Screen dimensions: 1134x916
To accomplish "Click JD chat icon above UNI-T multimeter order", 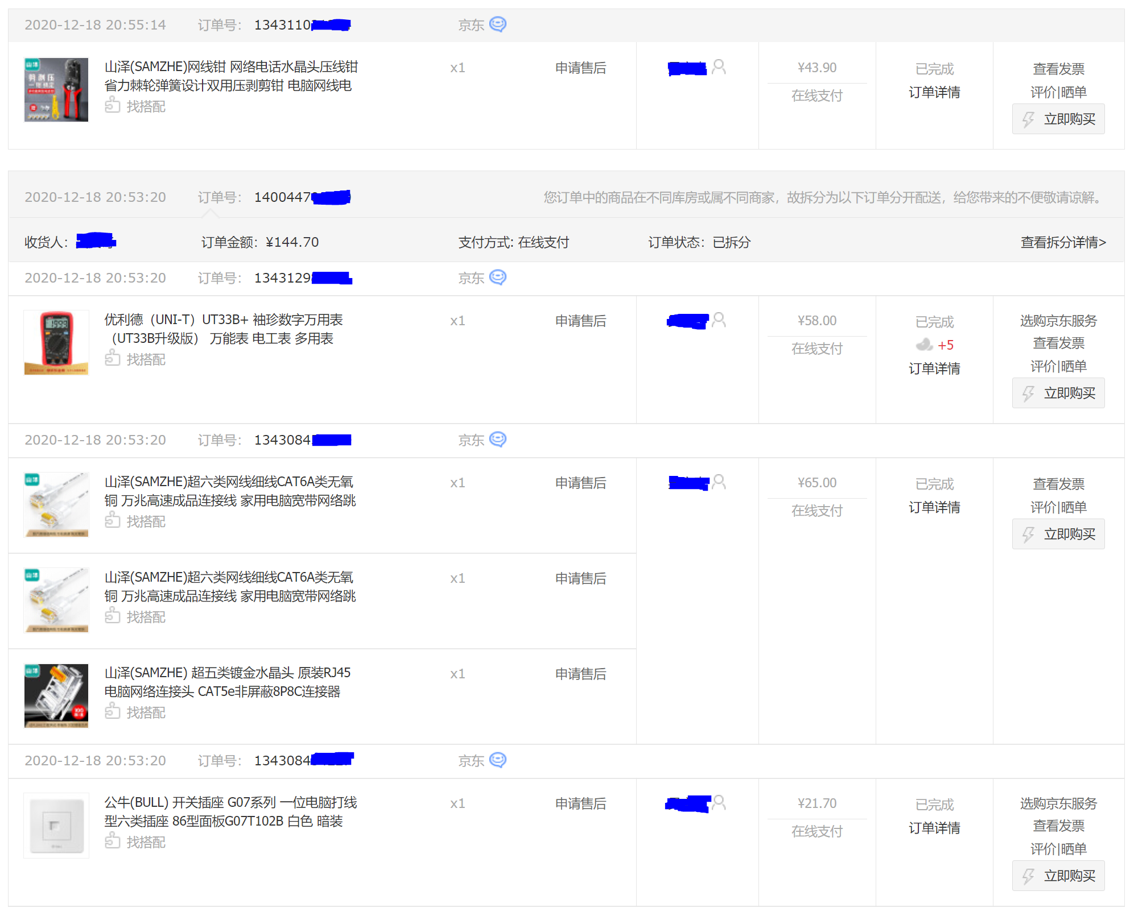I will [497, 277].
